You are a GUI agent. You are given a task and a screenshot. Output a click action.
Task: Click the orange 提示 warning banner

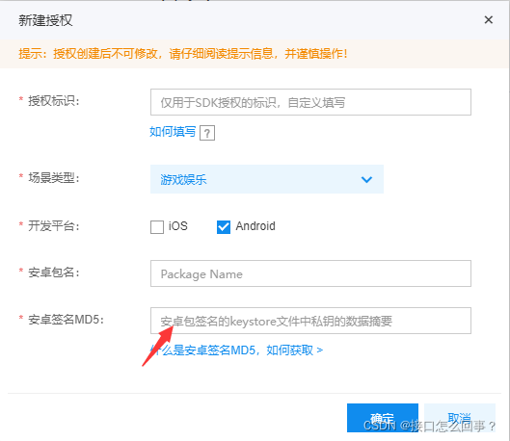coord(254,54)
